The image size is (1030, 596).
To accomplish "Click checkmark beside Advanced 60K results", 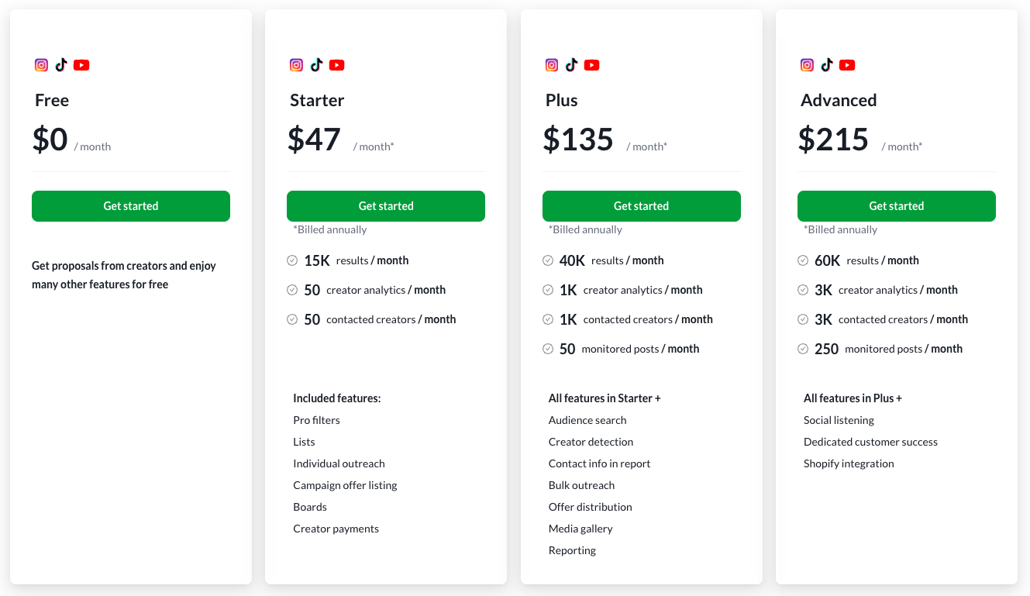I will click(803, 260).
